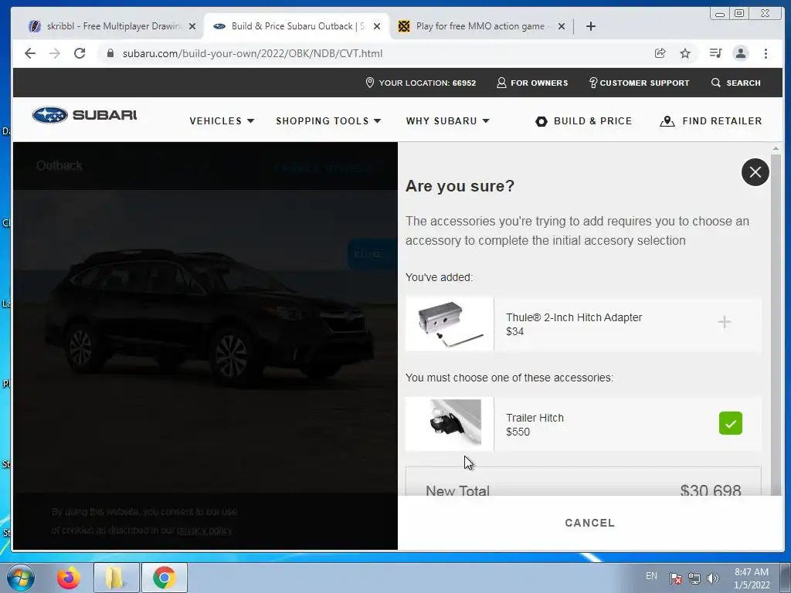Go forward in browser history

[55, 53]
